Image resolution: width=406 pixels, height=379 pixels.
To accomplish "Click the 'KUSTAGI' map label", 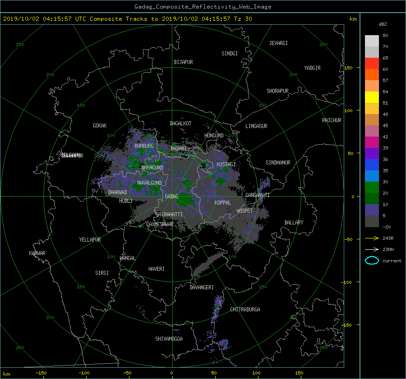I will coord(226,164).
